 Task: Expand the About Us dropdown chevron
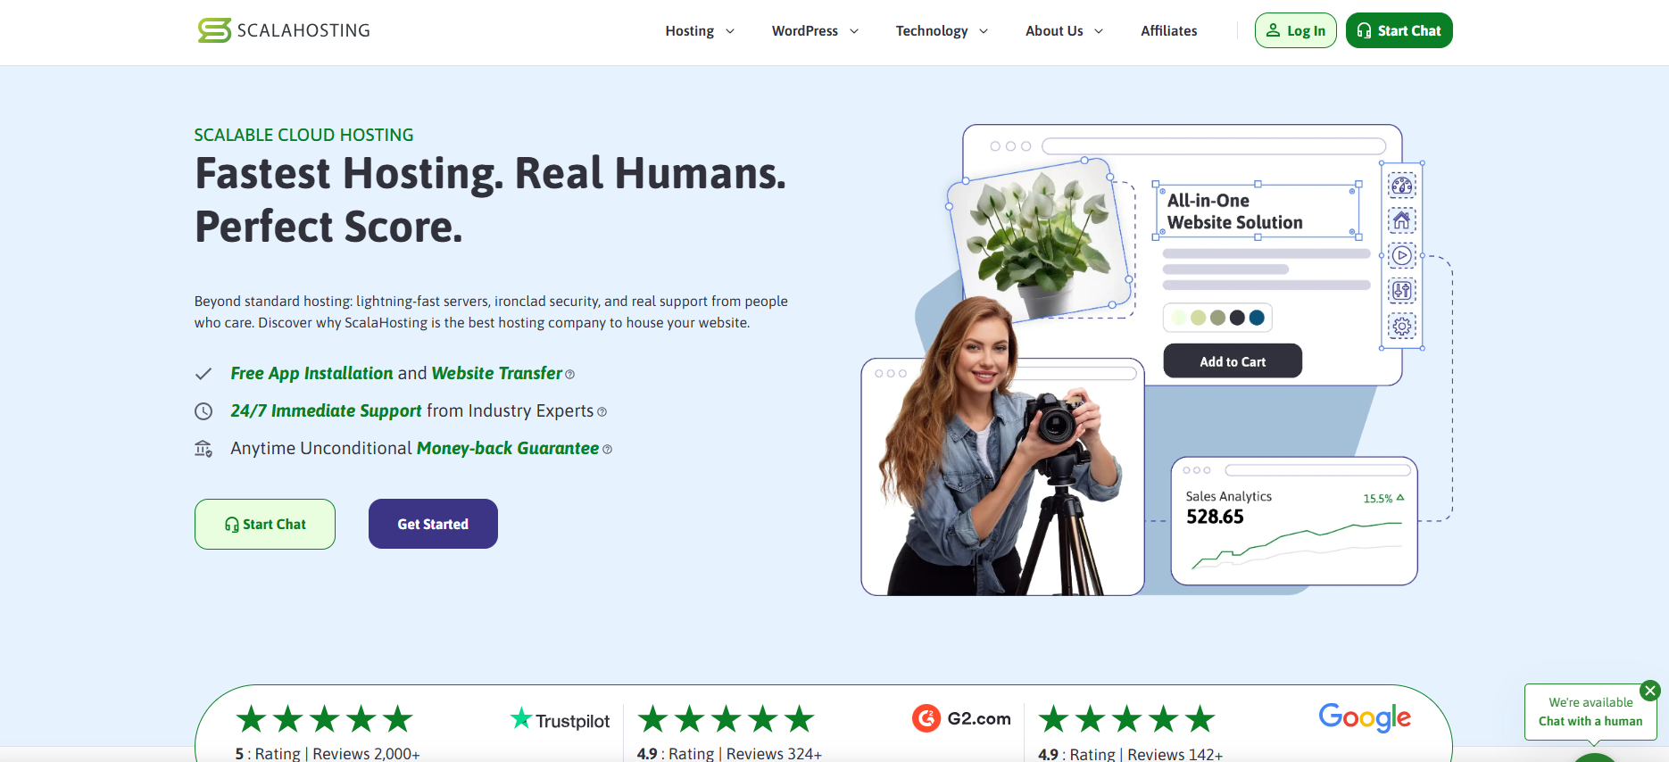tap(1099, 31)
